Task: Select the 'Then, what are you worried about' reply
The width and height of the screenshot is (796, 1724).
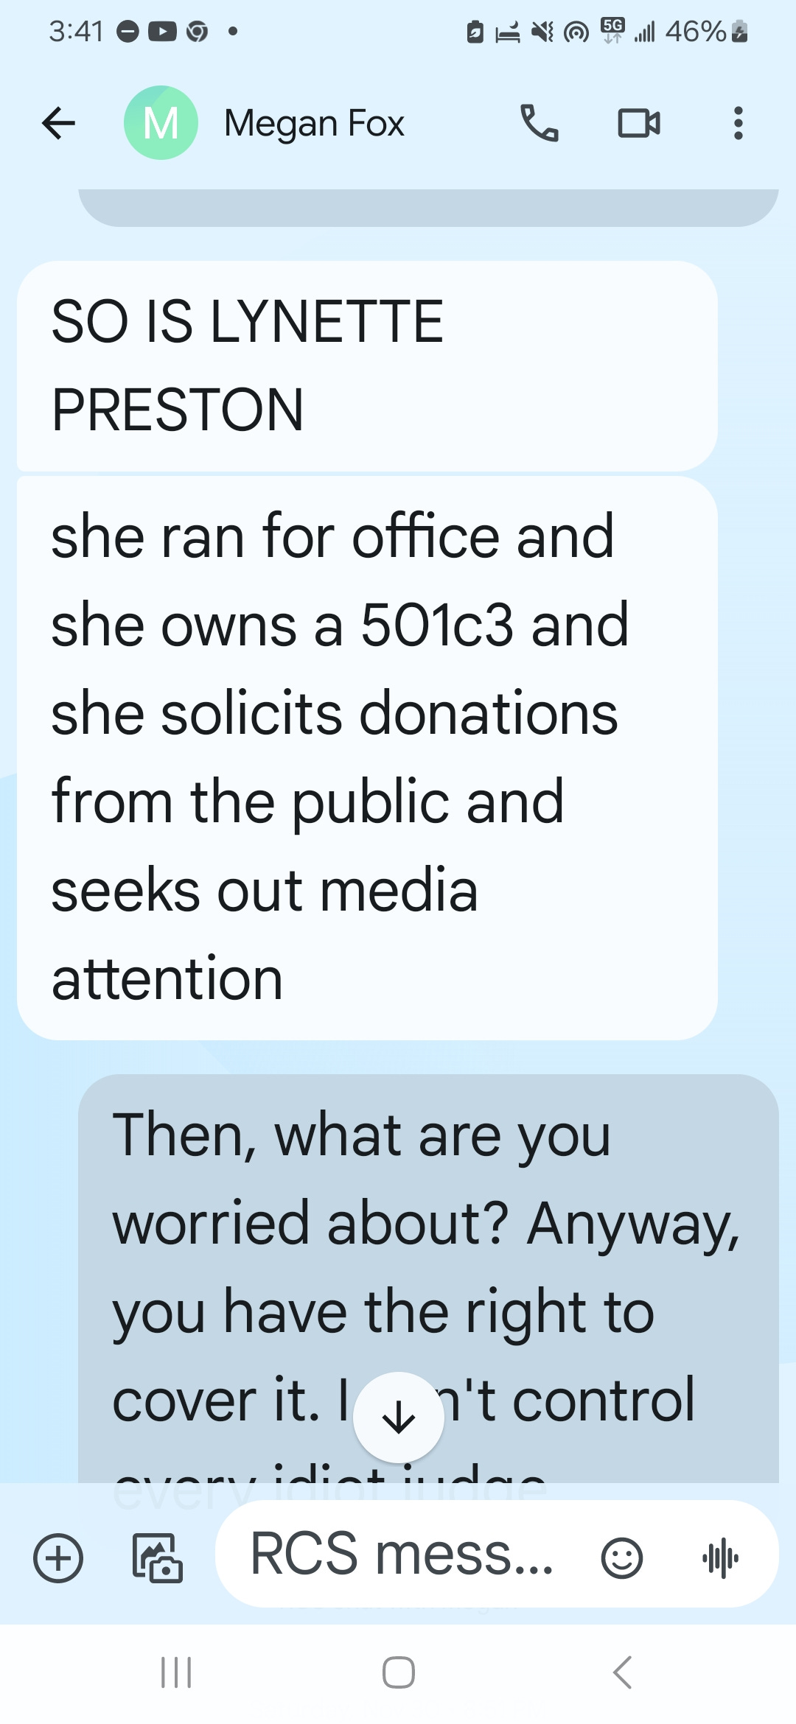Action: click(428, 1278)
